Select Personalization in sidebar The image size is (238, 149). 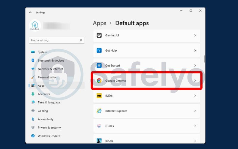point(57,77)
